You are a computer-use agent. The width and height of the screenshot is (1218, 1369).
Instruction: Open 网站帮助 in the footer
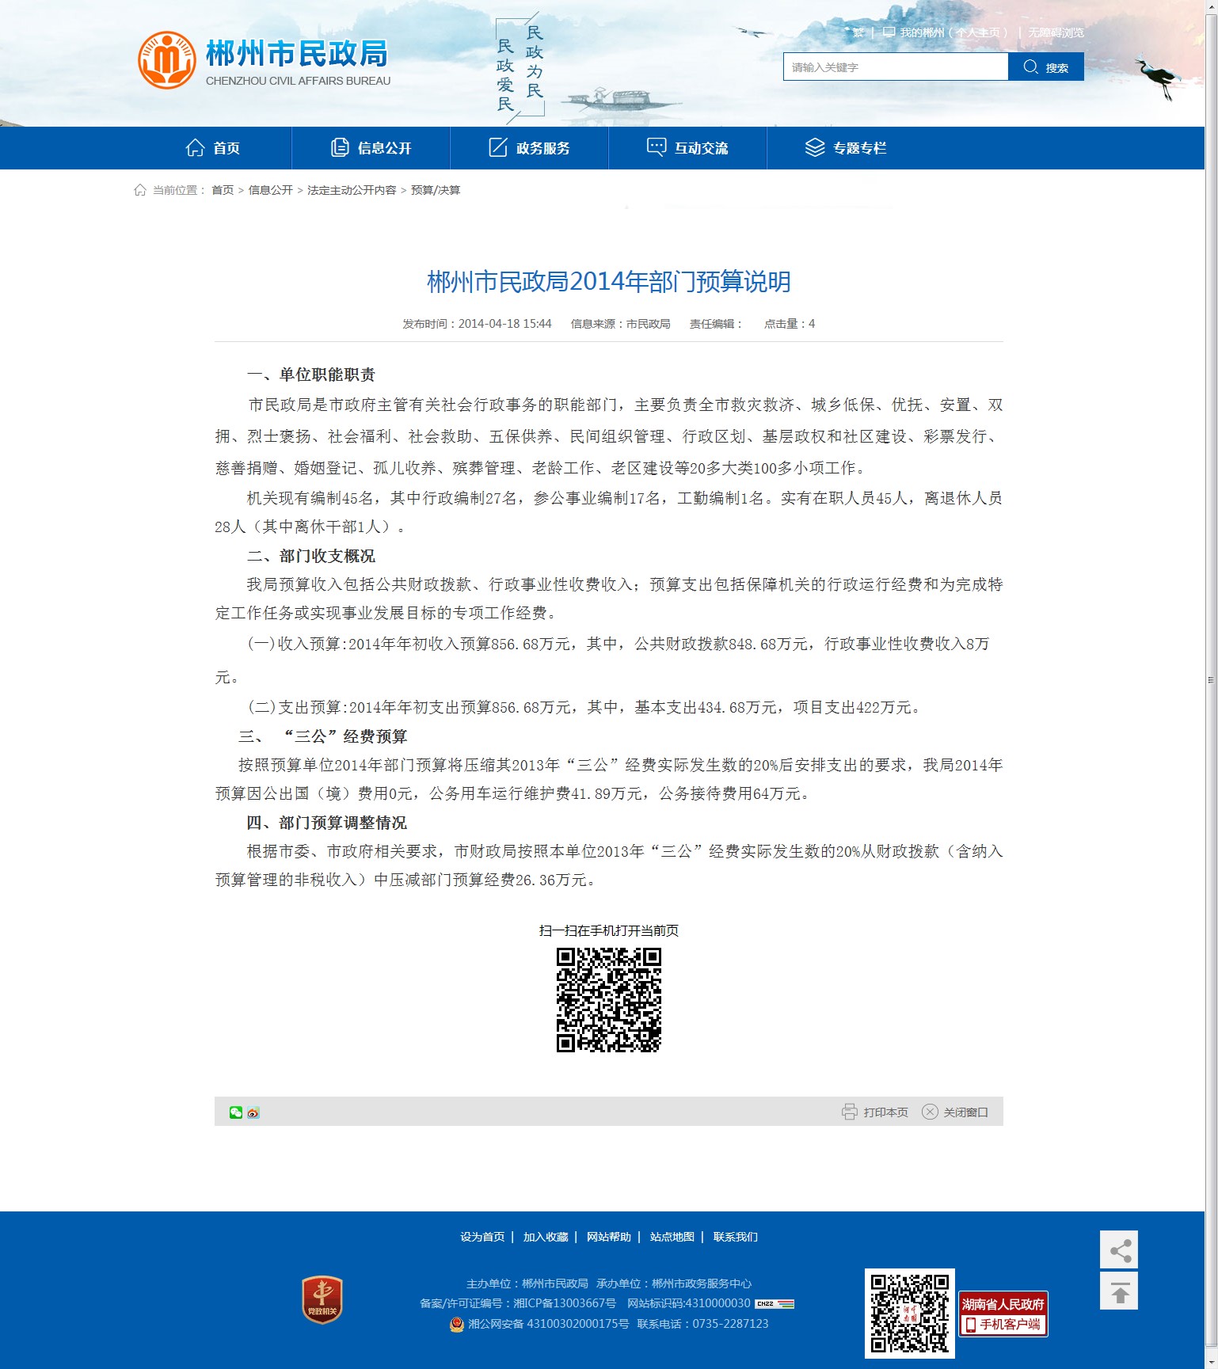tap(609, 1237)
